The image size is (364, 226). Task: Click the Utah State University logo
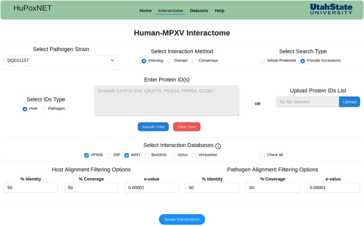point(331,9)
